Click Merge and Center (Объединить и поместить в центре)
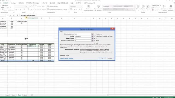Screen dimensions: 175x98 pos(57,9)
